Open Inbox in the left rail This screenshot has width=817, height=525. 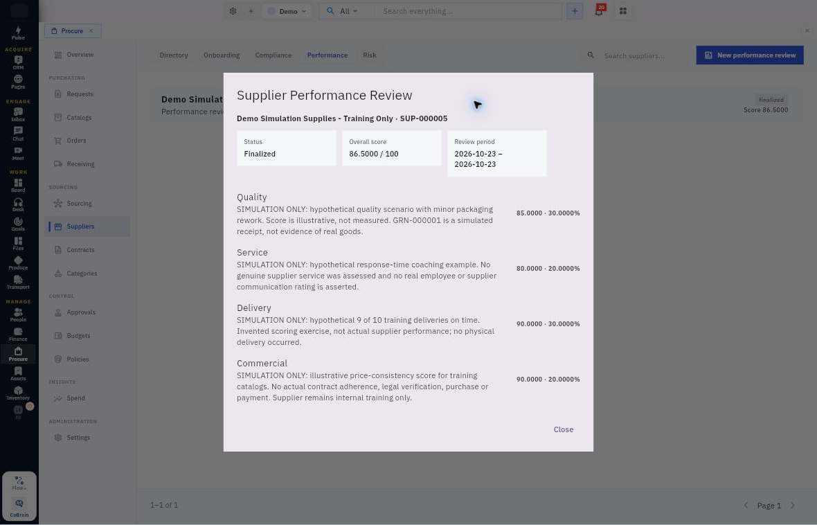point(18,115)
